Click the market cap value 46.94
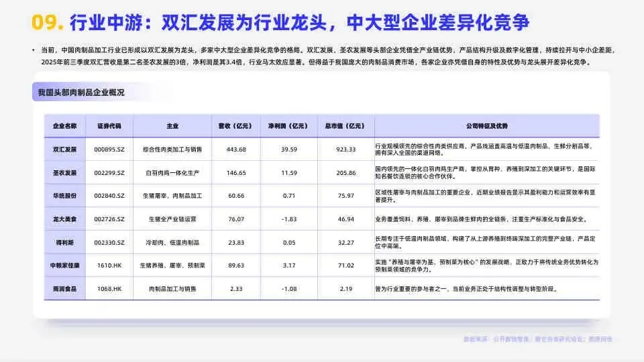The height and width of the screenshot is (362, 644). [346, 219]
